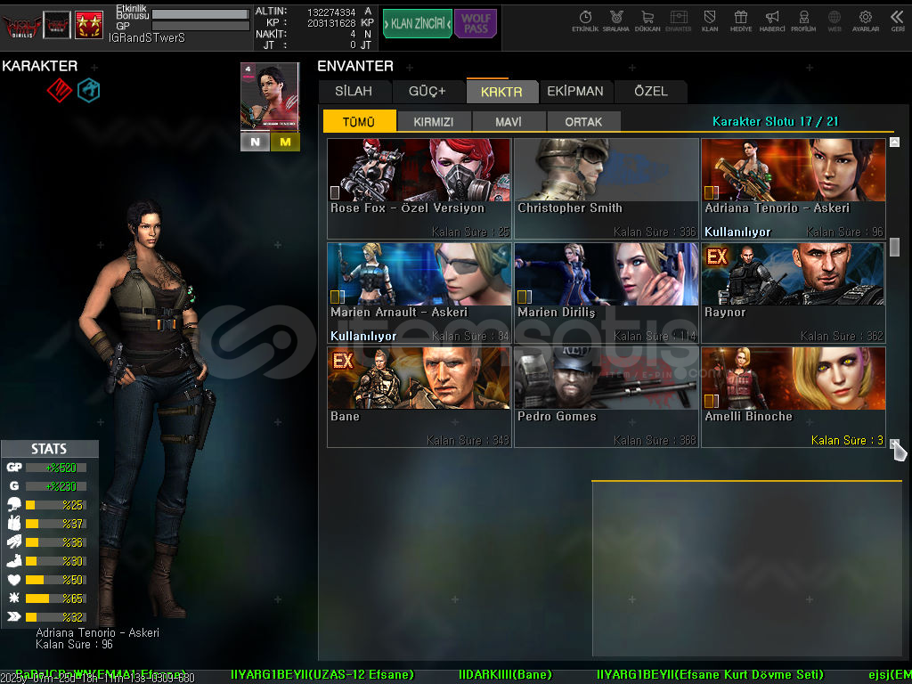Open the AYARLAR settings gear
Image resolution: width=912 pixels, height=684 pixels.
pyautogui.click(x=866, y=21)
